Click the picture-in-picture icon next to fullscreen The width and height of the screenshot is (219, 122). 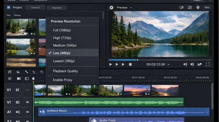pyautogui.click(x=200, y=64)
